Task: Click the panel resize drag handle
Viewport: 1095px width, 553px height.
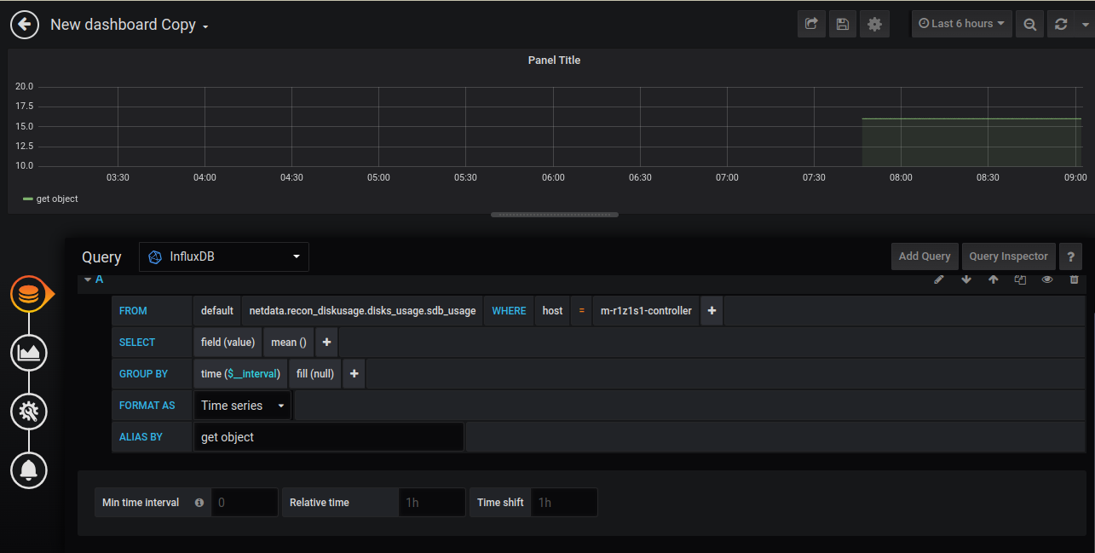Action: pos(554,215)
